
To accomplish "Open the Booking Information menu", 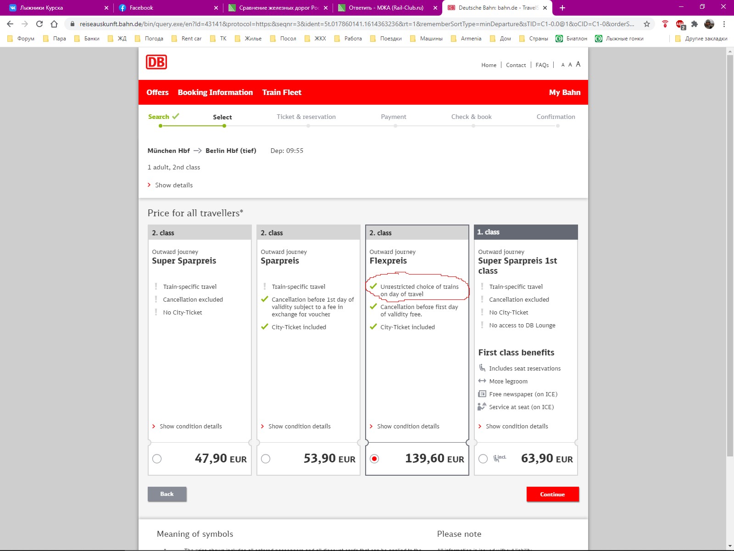I will (215, 92).
